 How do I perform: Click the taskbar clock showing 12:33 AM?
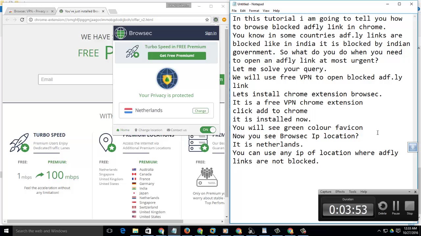point(410,231)
